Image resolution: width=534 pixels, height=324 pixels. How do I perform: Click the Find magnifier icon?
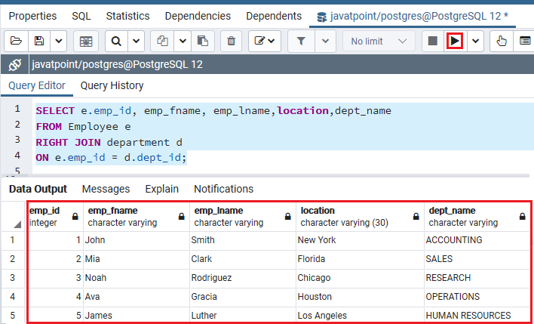[x=116, y=42]
